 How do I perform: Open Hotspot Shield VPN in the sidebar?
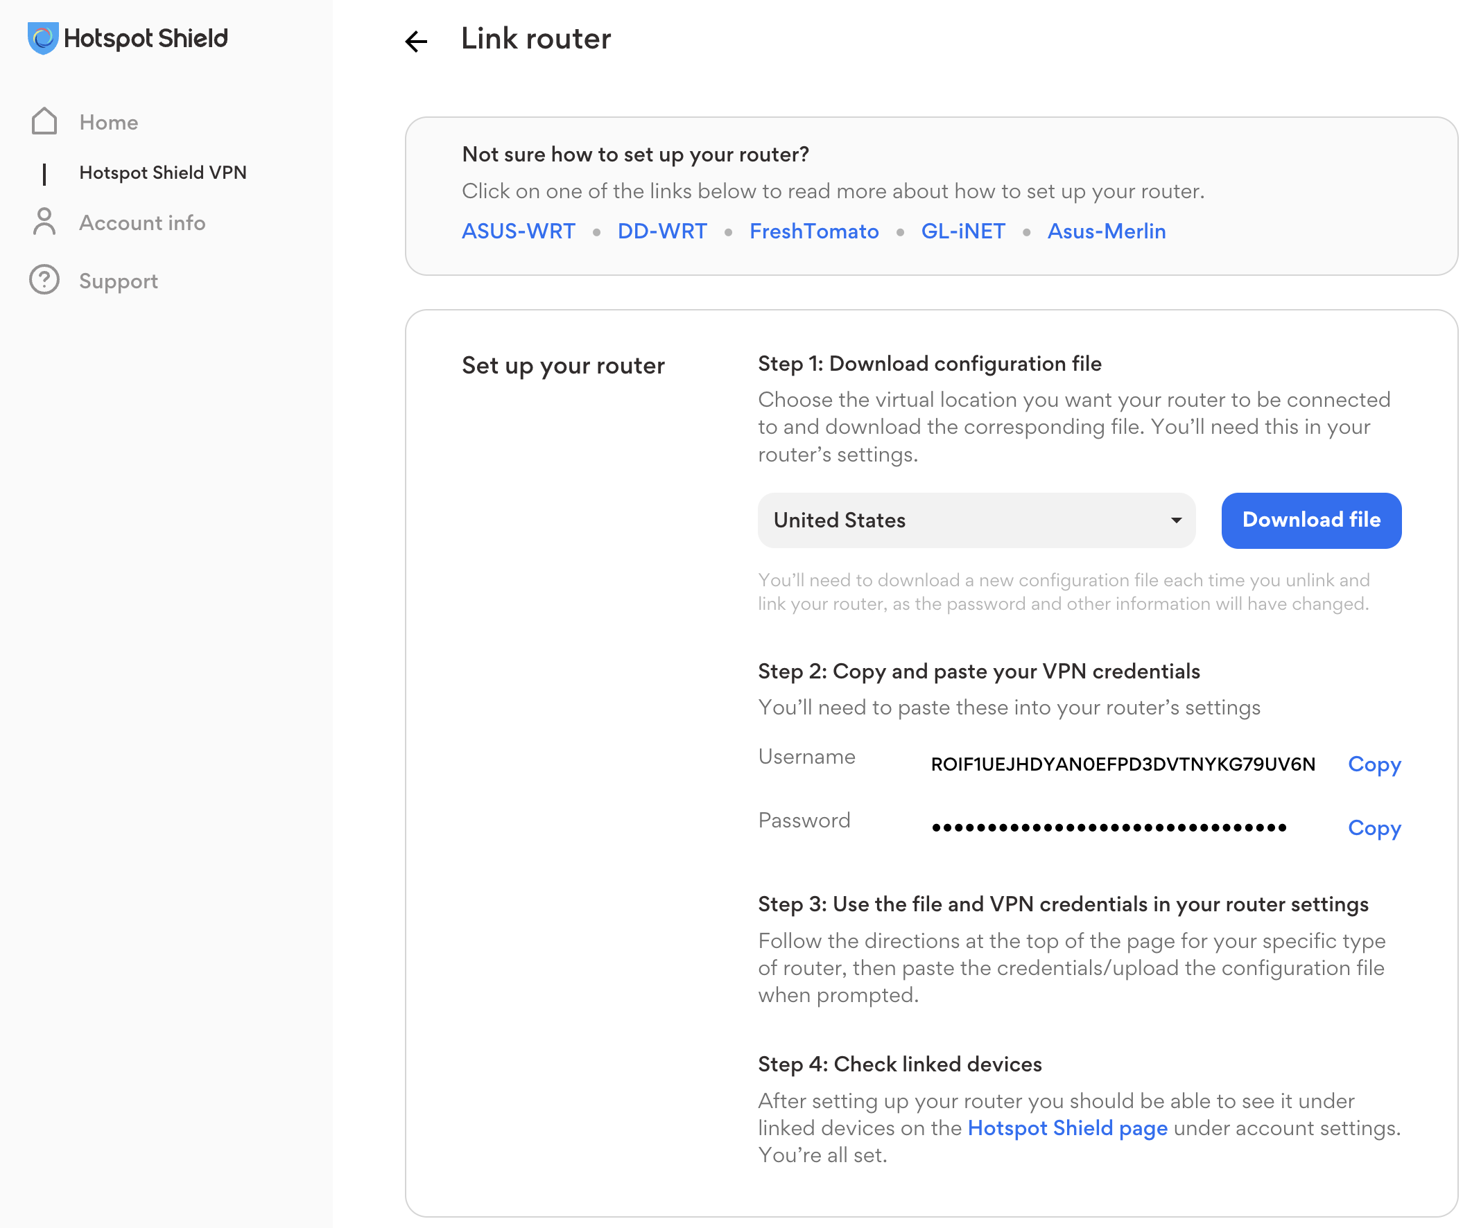(x=163, y=173)
